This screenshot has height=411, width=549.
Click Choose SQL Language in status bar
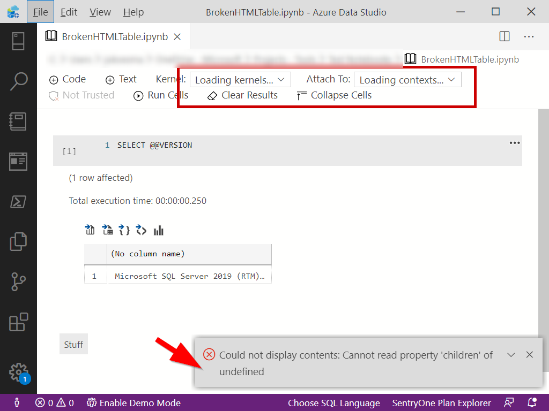[334, 403]
